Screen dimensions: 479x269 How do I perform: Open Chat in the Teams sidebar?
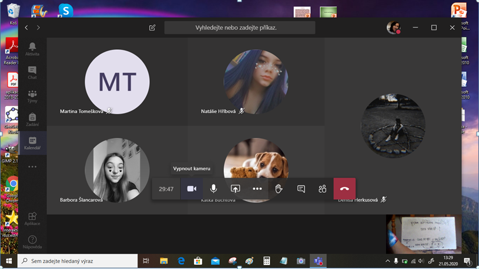[x=32, y=73]
